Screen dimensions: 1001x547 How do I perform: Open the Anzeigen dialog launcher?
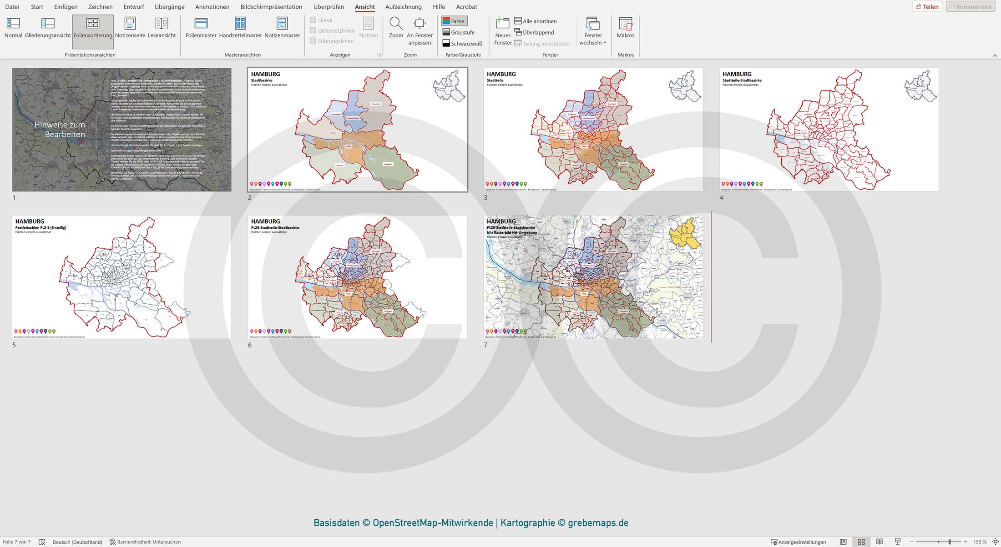379,54
